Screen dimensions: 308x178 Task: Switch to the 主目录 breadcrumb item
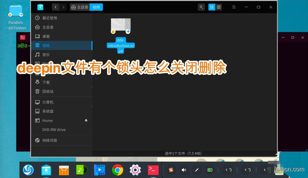[81, 7]
